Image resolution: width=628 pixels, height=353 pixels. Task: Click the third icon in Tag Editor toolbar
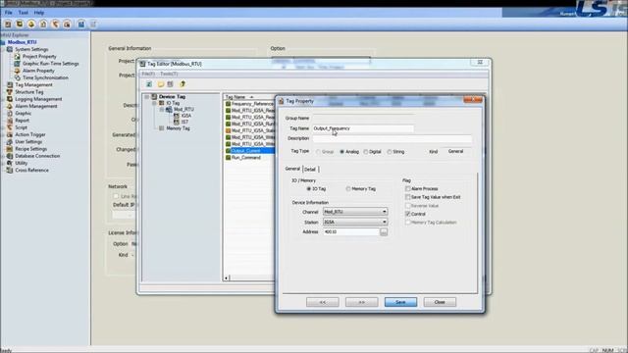[x=170, y=84]
